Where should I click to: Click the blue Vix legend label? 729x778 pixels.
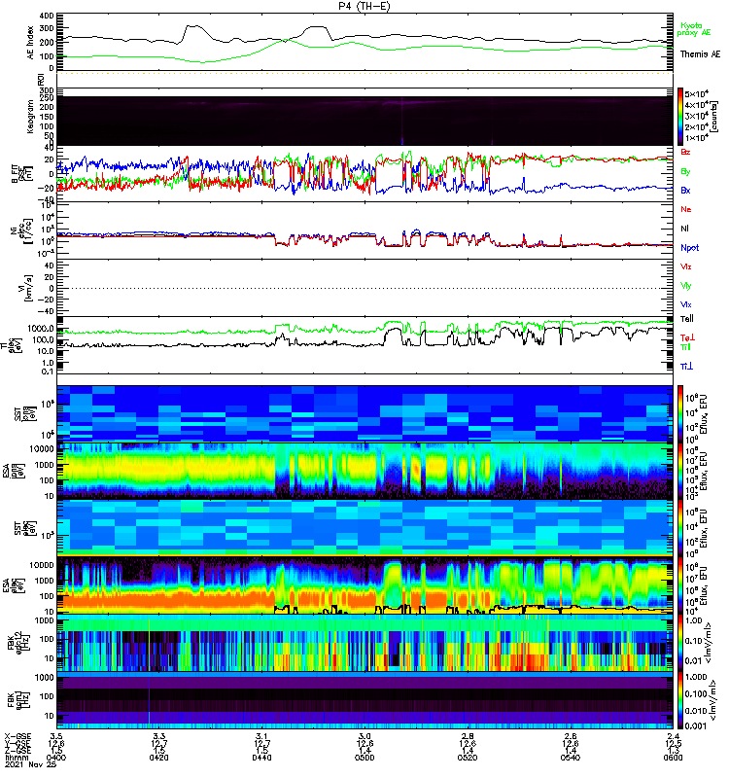[x=686, y=304]
